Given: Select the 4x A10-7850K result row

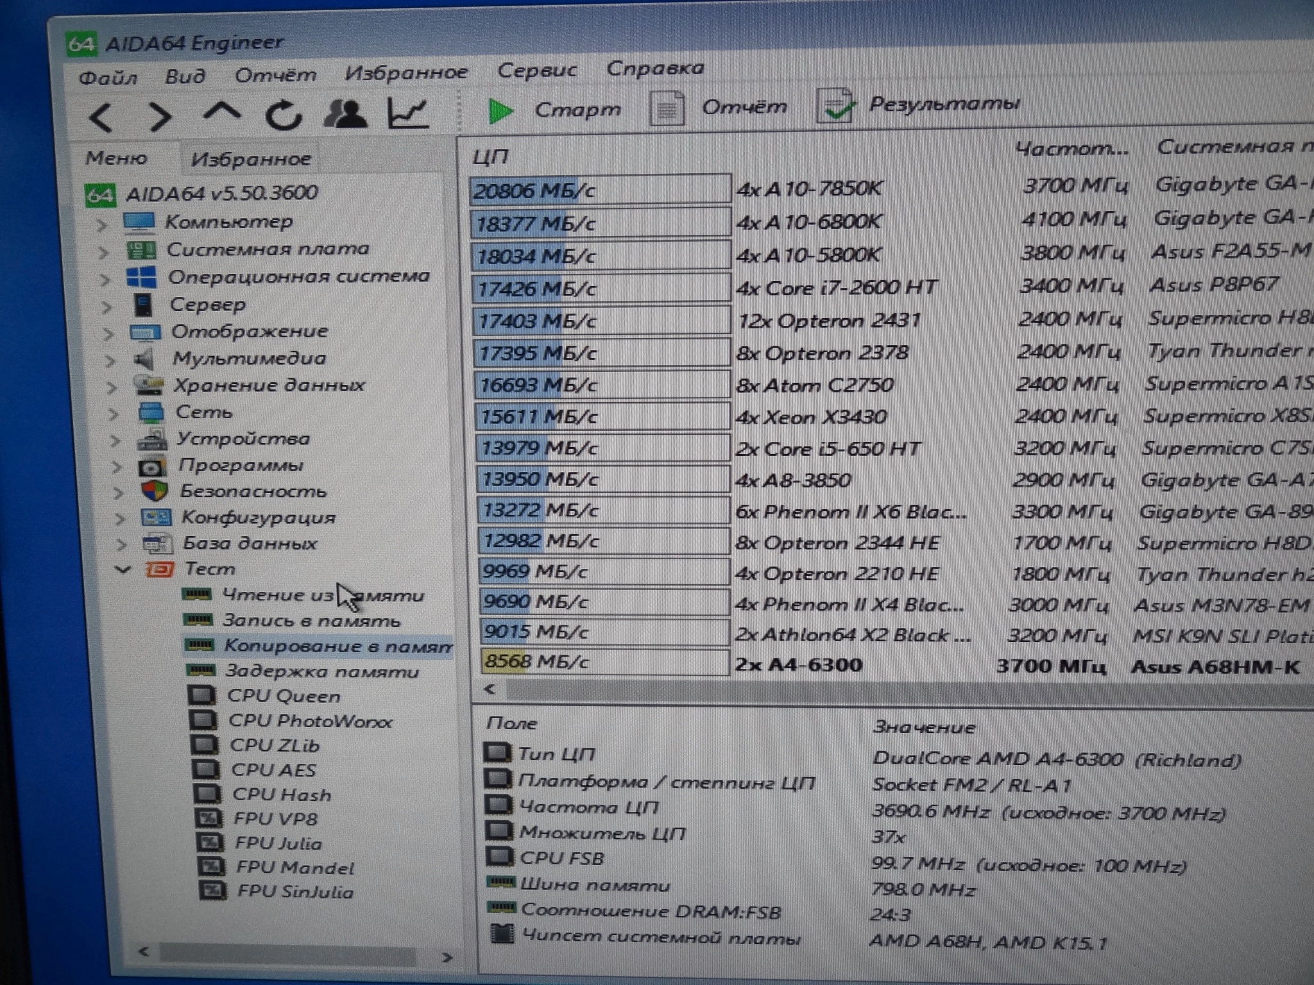Looking at the screenshot, I should point(892,188).
